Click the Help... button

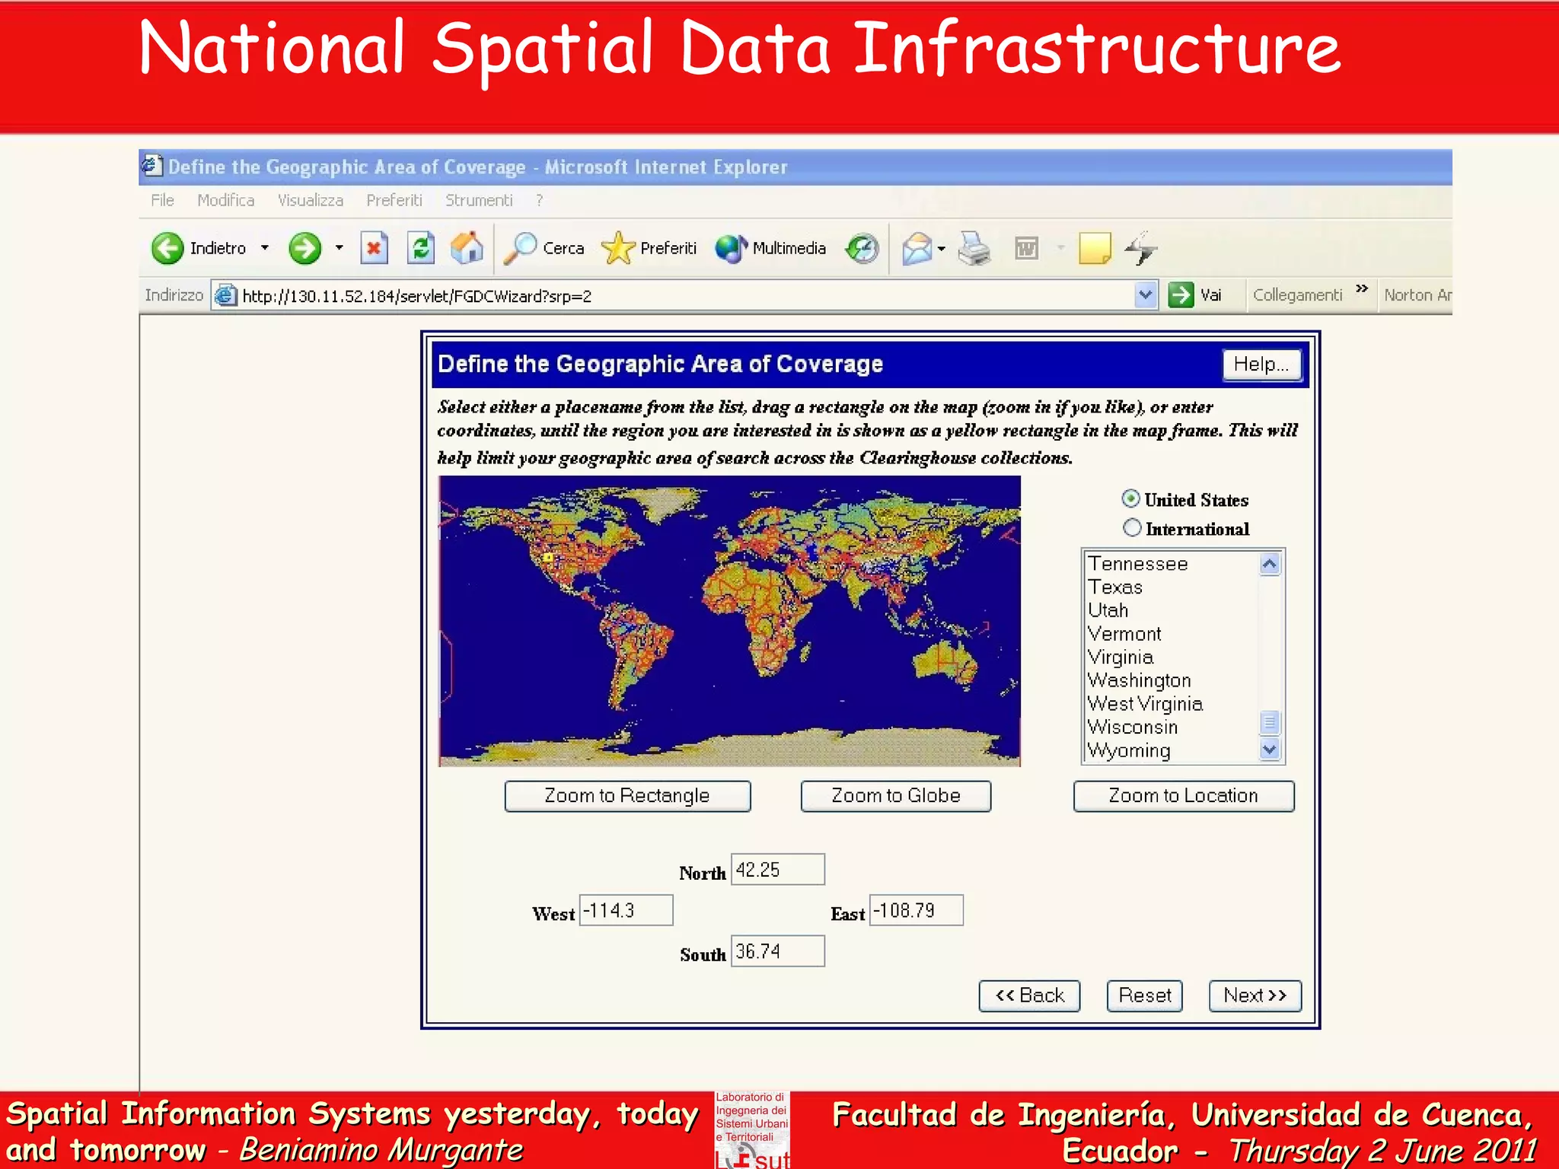click(1261, 365)
